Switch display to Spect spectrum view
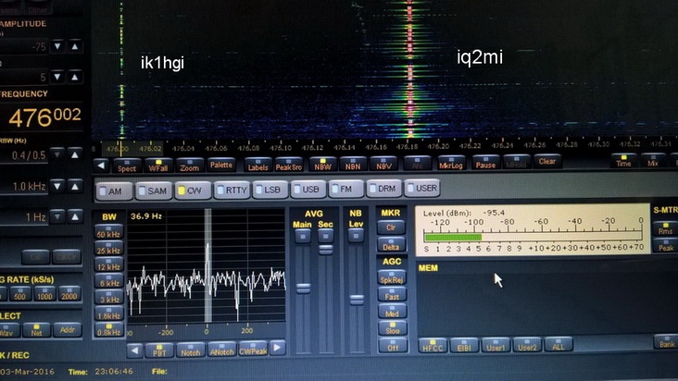 [127, 166]
